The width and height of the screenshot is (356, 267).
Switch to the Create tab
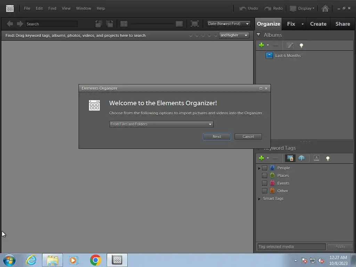318,24
